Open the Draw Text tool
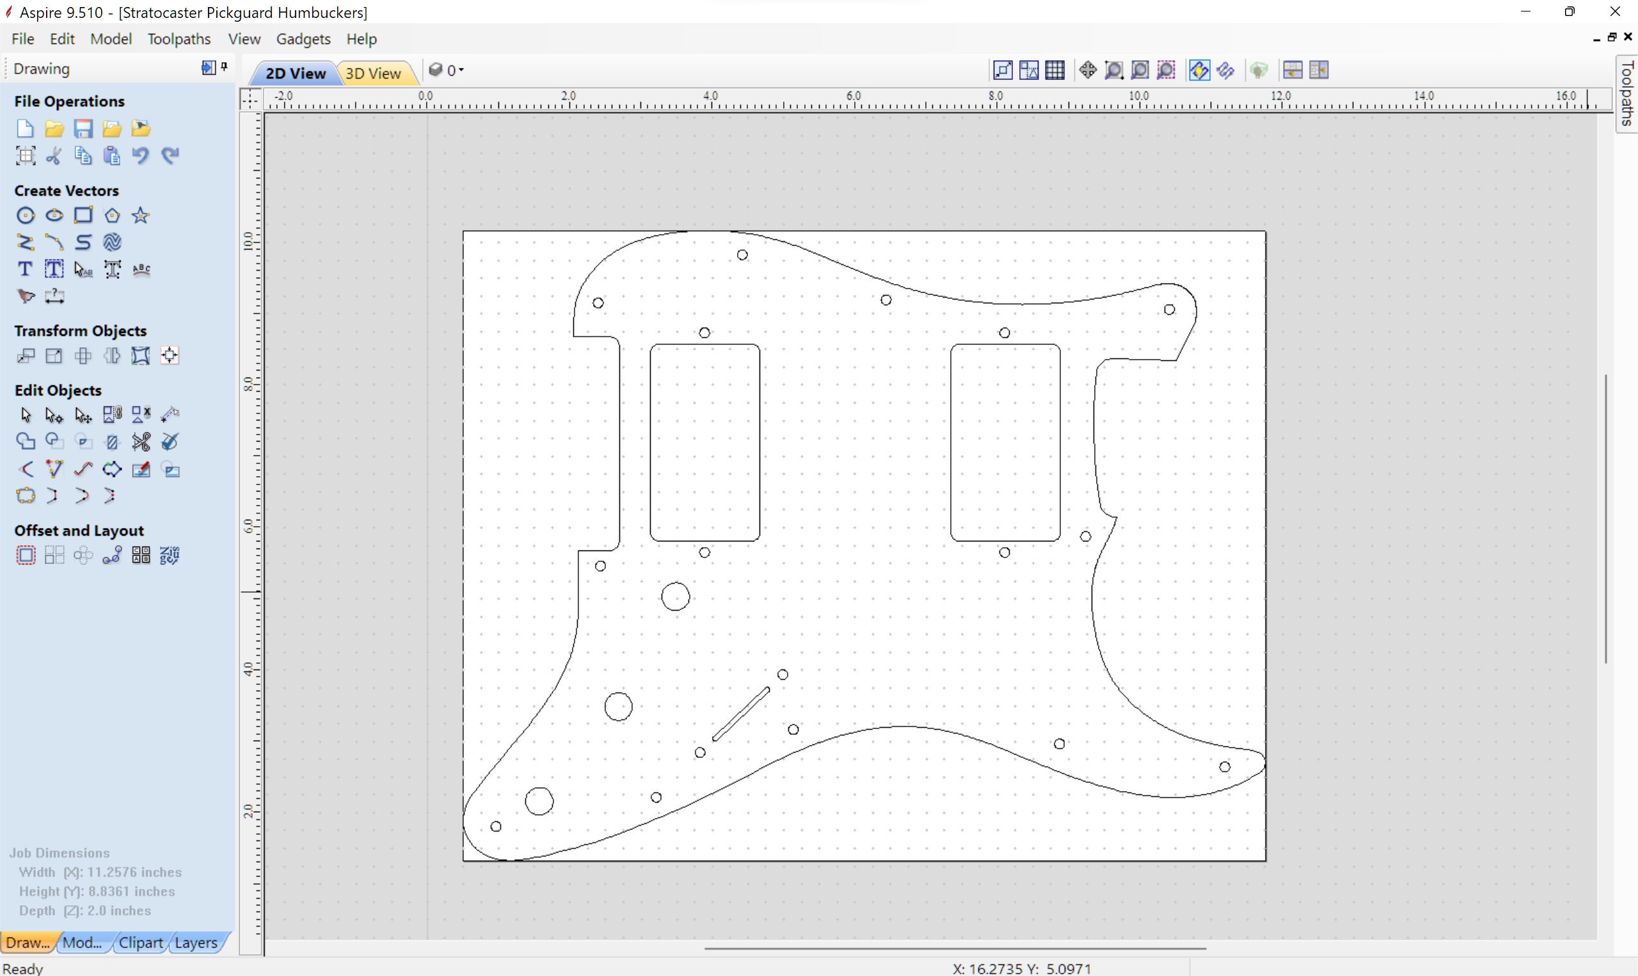Viewport: 1638px width, 976px height. pos(24,269)
